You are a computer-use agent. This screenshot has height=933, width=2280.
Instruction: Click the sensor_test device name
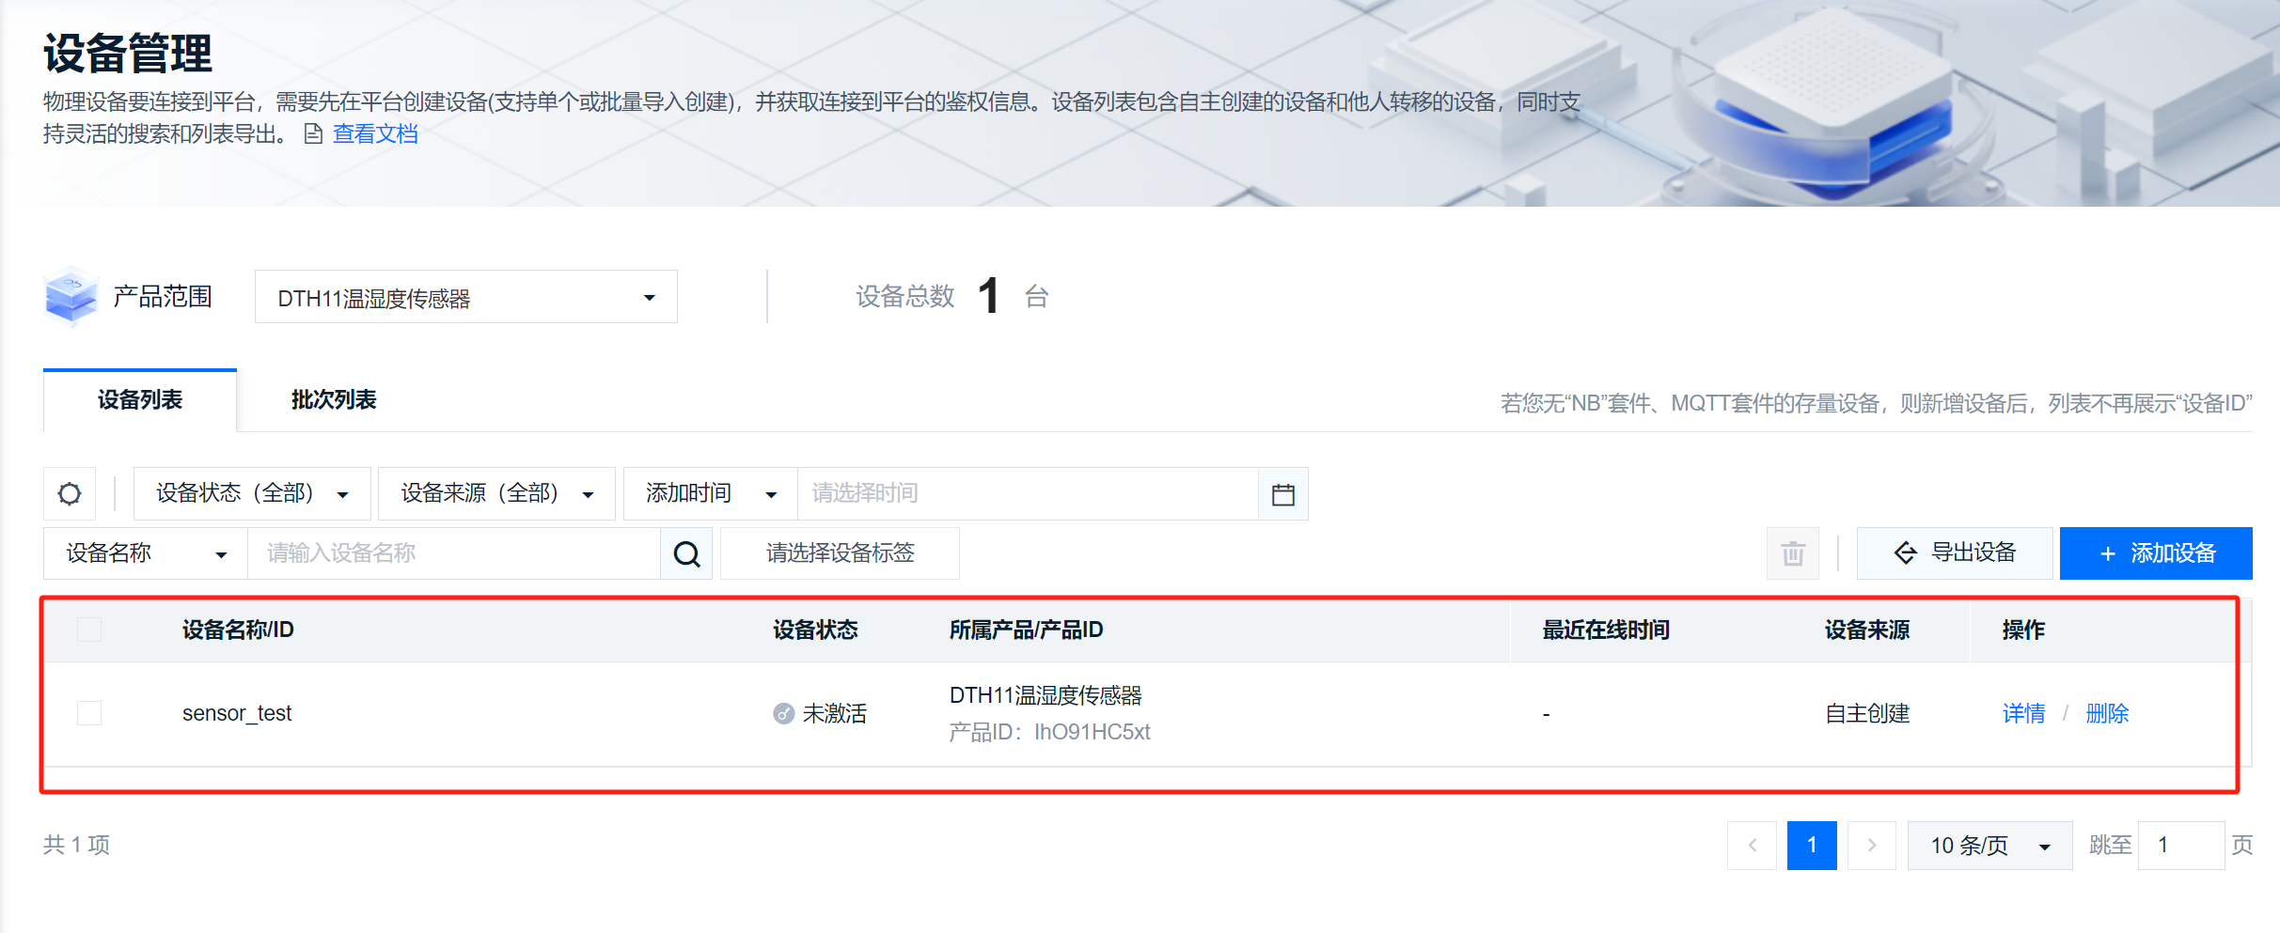click(x=237, y=713)
